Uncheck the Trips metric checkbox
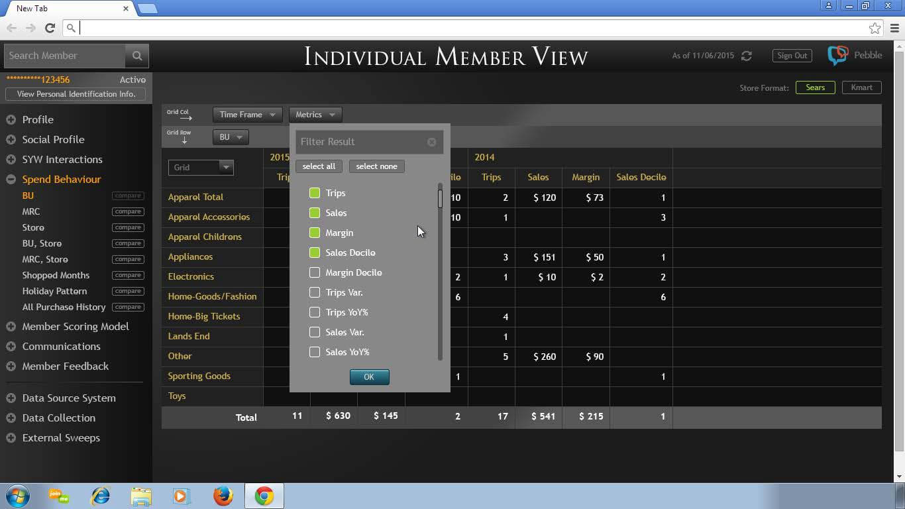 [x=315, y=193]
